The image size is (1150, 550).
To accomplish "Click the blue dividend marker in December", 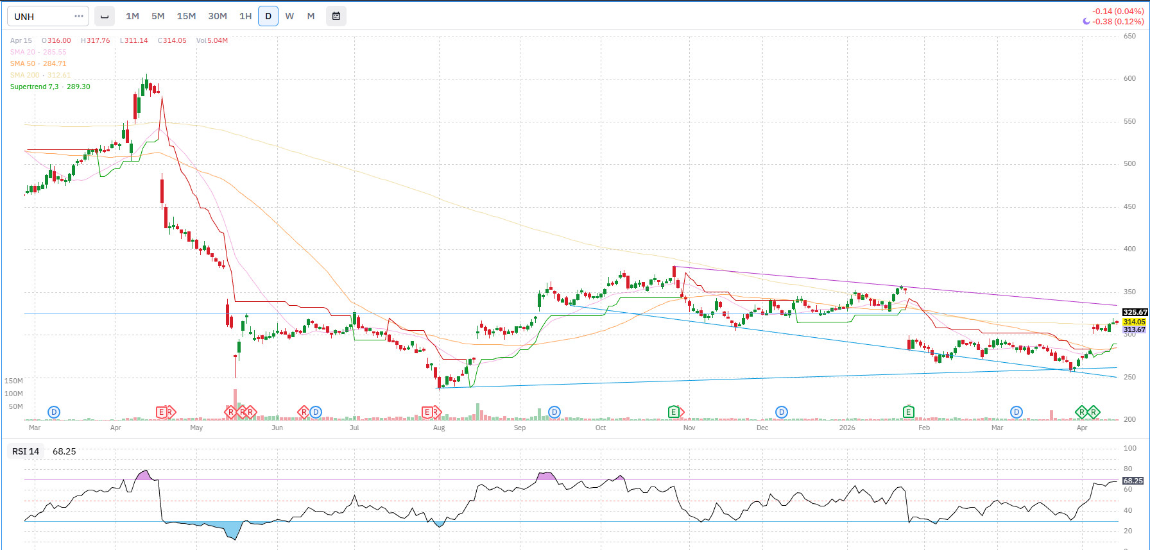I will point(781,412).
